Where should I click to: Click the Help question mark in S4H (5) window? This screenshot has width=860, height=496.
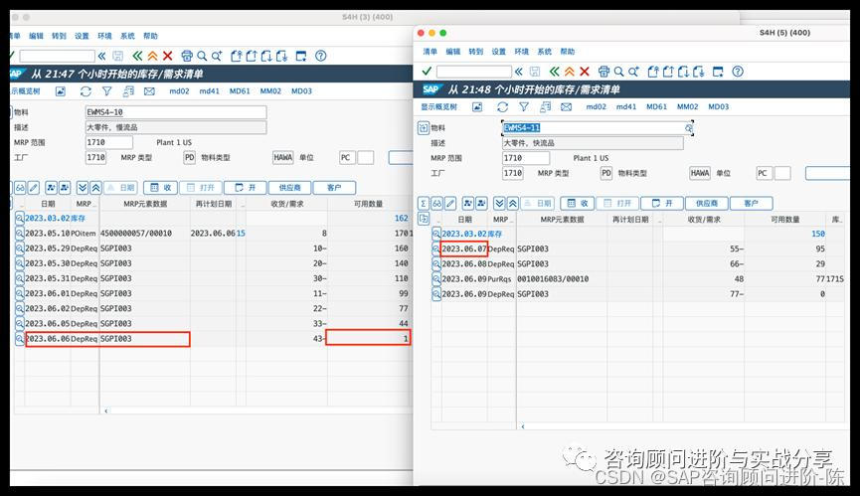(738, 72)
